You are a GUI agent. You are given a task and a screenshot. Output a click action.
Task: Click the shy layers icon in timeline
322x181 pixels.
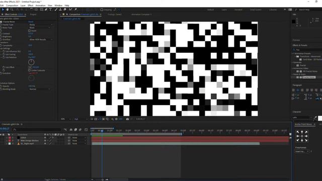pos(71,130)
